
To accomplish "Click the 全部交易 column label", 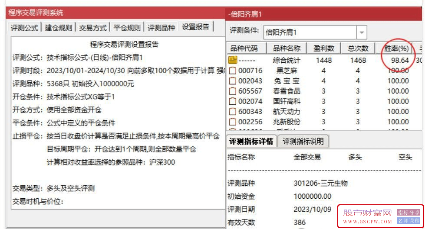I will click(307, 157).
